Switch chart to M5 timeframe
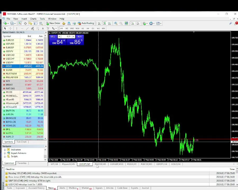 click(x=67, y=28)
